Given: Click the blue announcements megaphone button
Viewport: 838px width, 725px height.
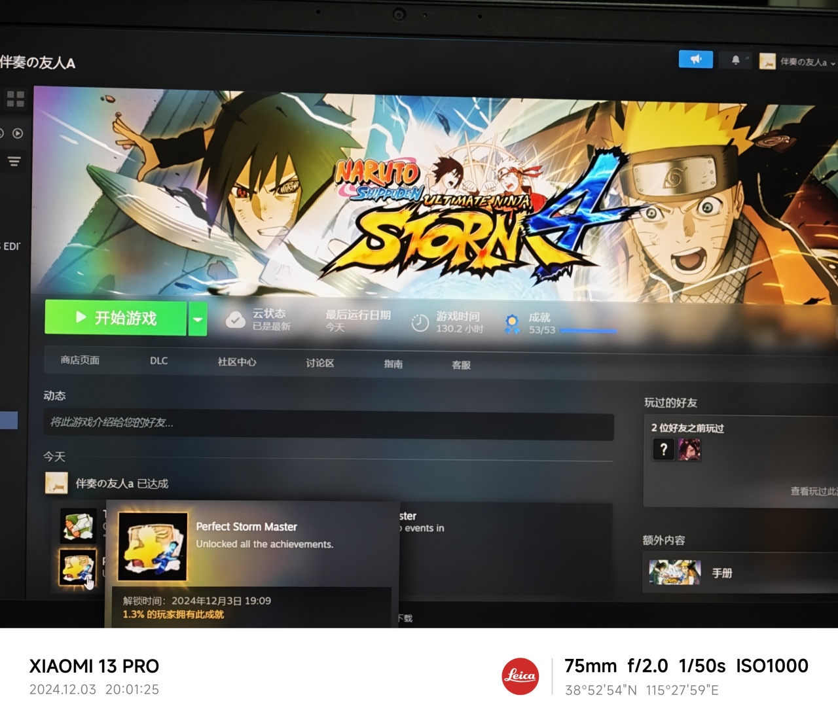Looking at the screenshot, I should click(x=696, y=60).
